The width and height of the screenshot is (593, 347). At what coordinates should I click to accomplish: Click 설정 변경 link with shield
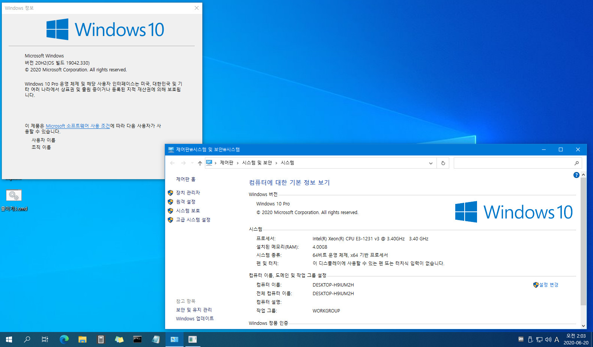(546, 285)
